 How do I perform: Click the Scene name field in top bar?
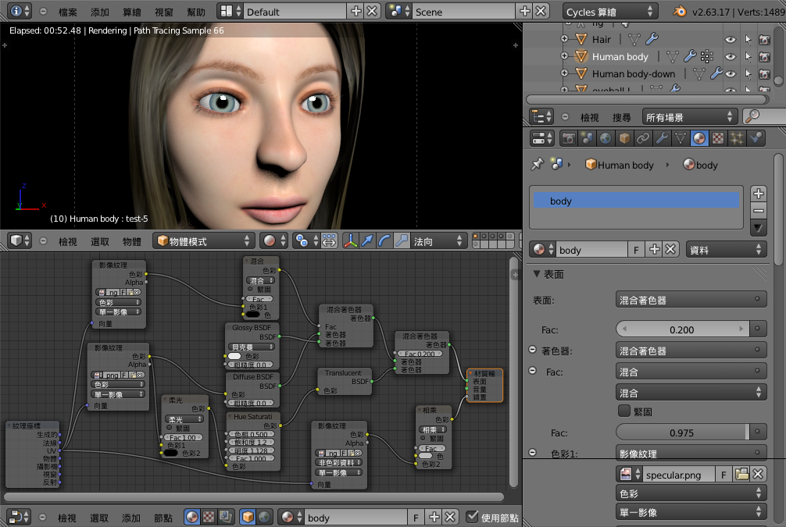click(464, 11)
